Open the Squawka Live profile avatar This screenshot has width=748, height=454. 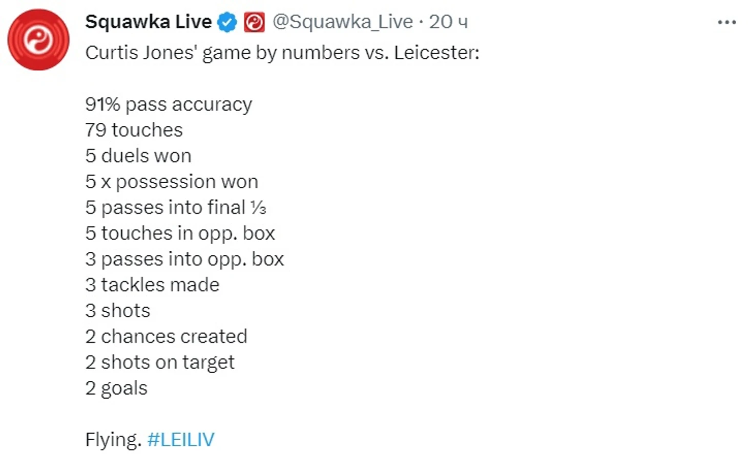point(38,39)
